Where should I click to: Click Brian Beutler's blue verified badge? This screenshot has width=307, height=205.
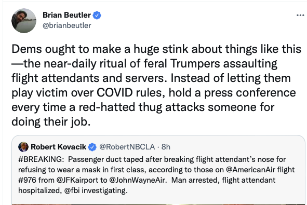[x=97, y=15]
